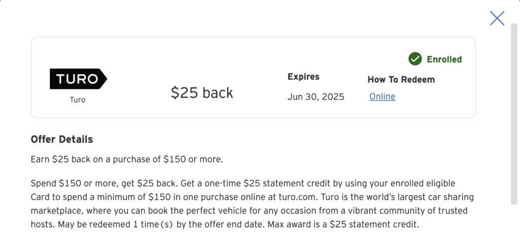Viewport: 520px width, 242px height.
Task: Click the "Expires" label
Action: pyautogui.click(x=303, y=77)
